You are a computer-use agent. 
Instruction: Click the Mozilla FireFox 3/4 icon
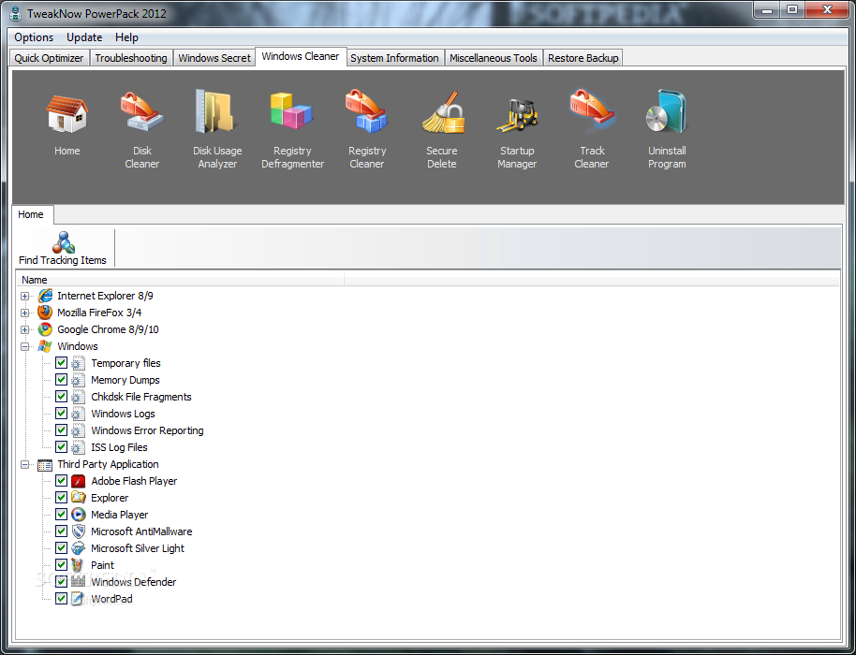[x=45, y=313]
